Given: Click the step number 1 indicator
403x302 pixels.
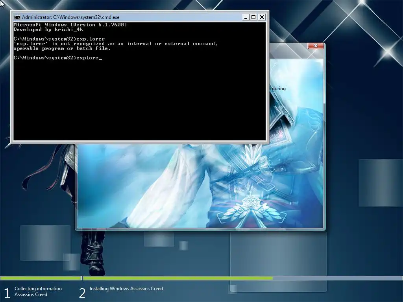Looking at the screenshot, I should [7, 293].
